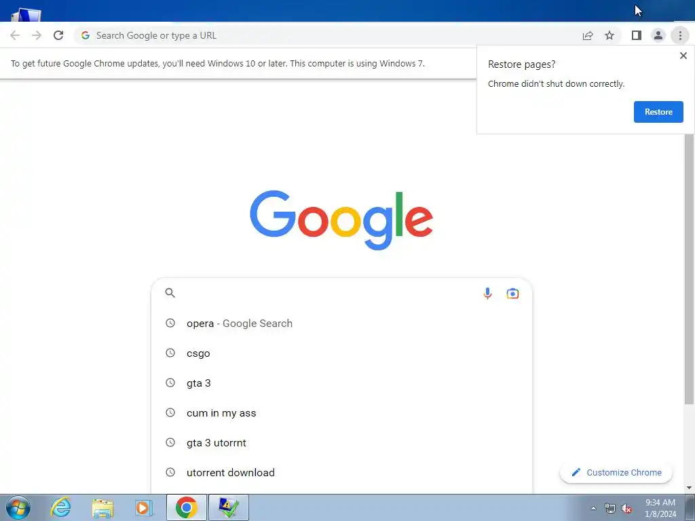Switch to Chrome in the taskbar
This screenshot has height=521, width=695.
coord(186,507)
